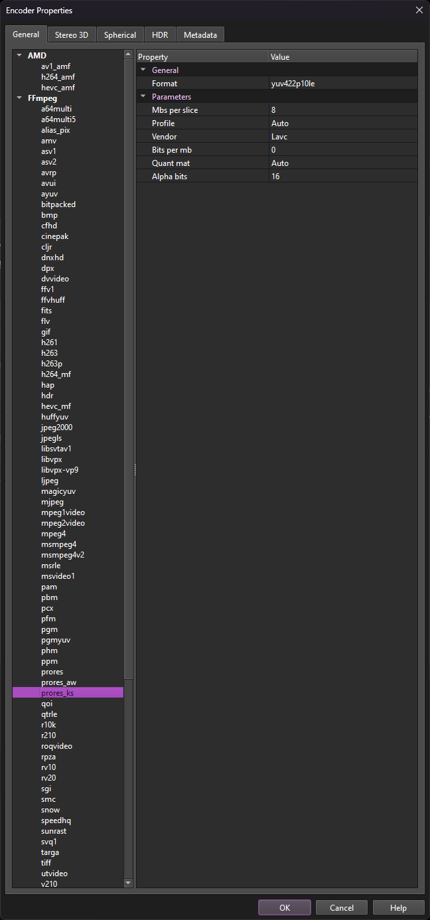Screen dimensions: 430x920
Task: Select the libsvtav1 encoder
Action: tap(56, 449)
